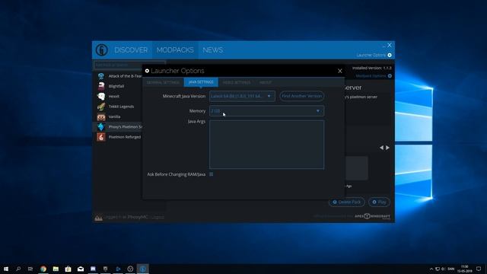Open the Windows notification center

[x=479, y=269]
